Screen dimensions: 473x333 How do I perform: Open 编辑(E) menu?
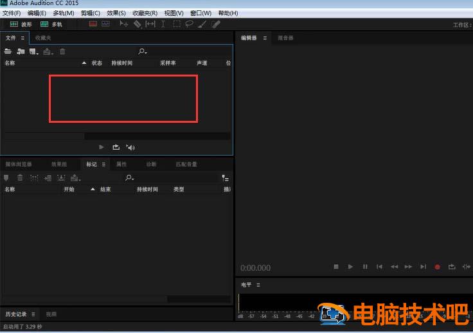[x=37, y=14]
